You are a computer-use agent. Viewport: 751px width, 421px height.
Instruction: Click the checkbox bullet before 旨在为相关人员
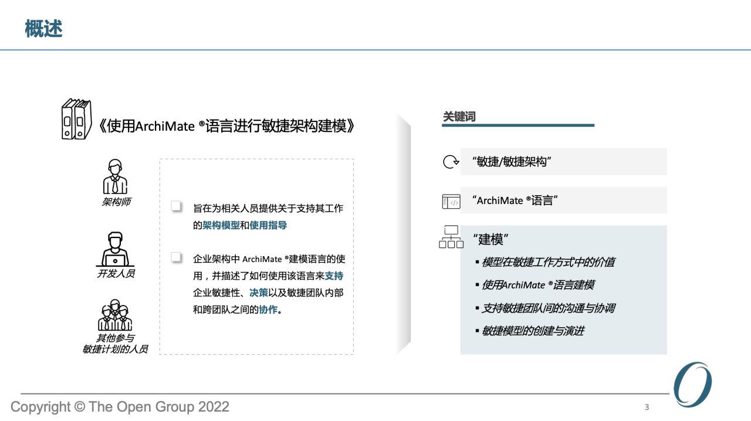[176, 206]
